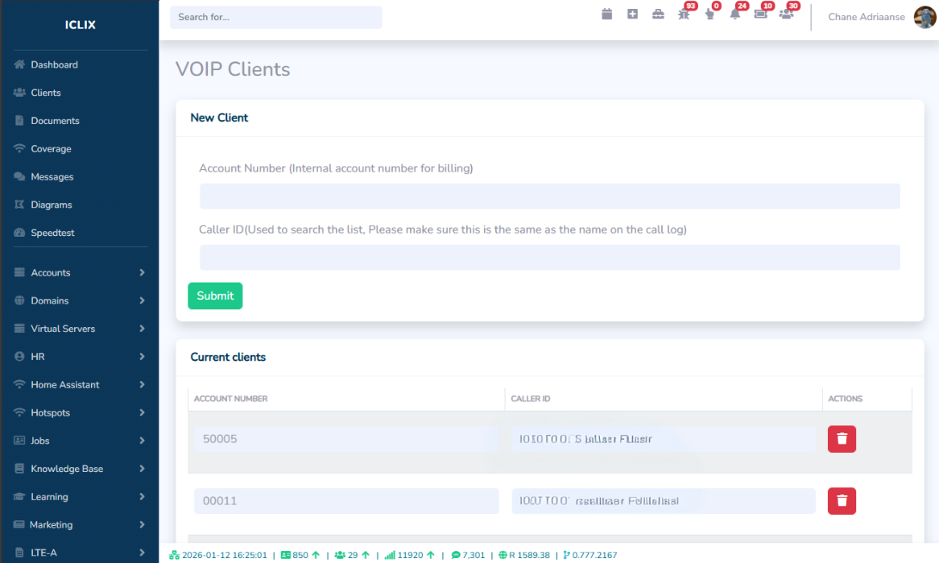The width and height of the screenshot is (939, 563).
Task: Open notifications bell with badge 24
Action: [734, 14]
